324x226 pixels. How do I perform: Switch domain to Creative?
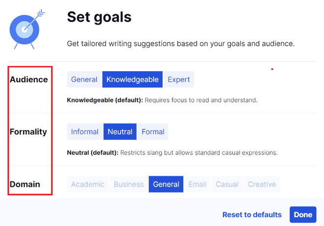click(262, 184)
